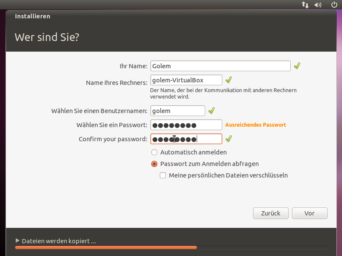Click the checkmark beside golem-VirtualBox field

click(229, 80)
